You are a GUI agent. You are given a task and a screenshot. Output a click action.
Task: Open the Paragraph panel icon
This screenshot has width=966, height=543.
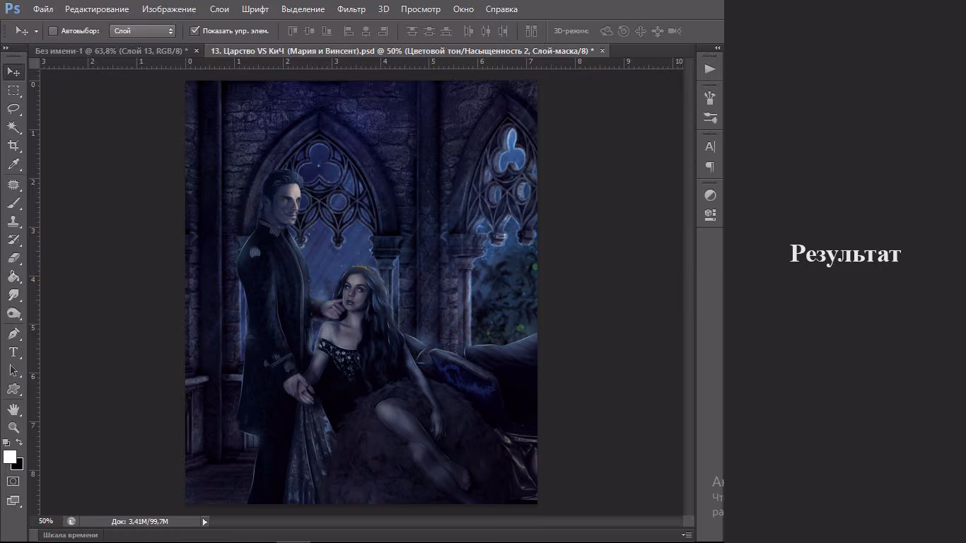tap(710, 166)
